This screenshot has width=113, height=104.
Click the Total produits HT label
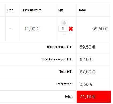coord(60,47)
